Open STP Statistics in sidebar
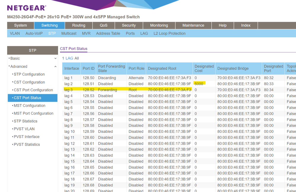 (x=25, y=121)
